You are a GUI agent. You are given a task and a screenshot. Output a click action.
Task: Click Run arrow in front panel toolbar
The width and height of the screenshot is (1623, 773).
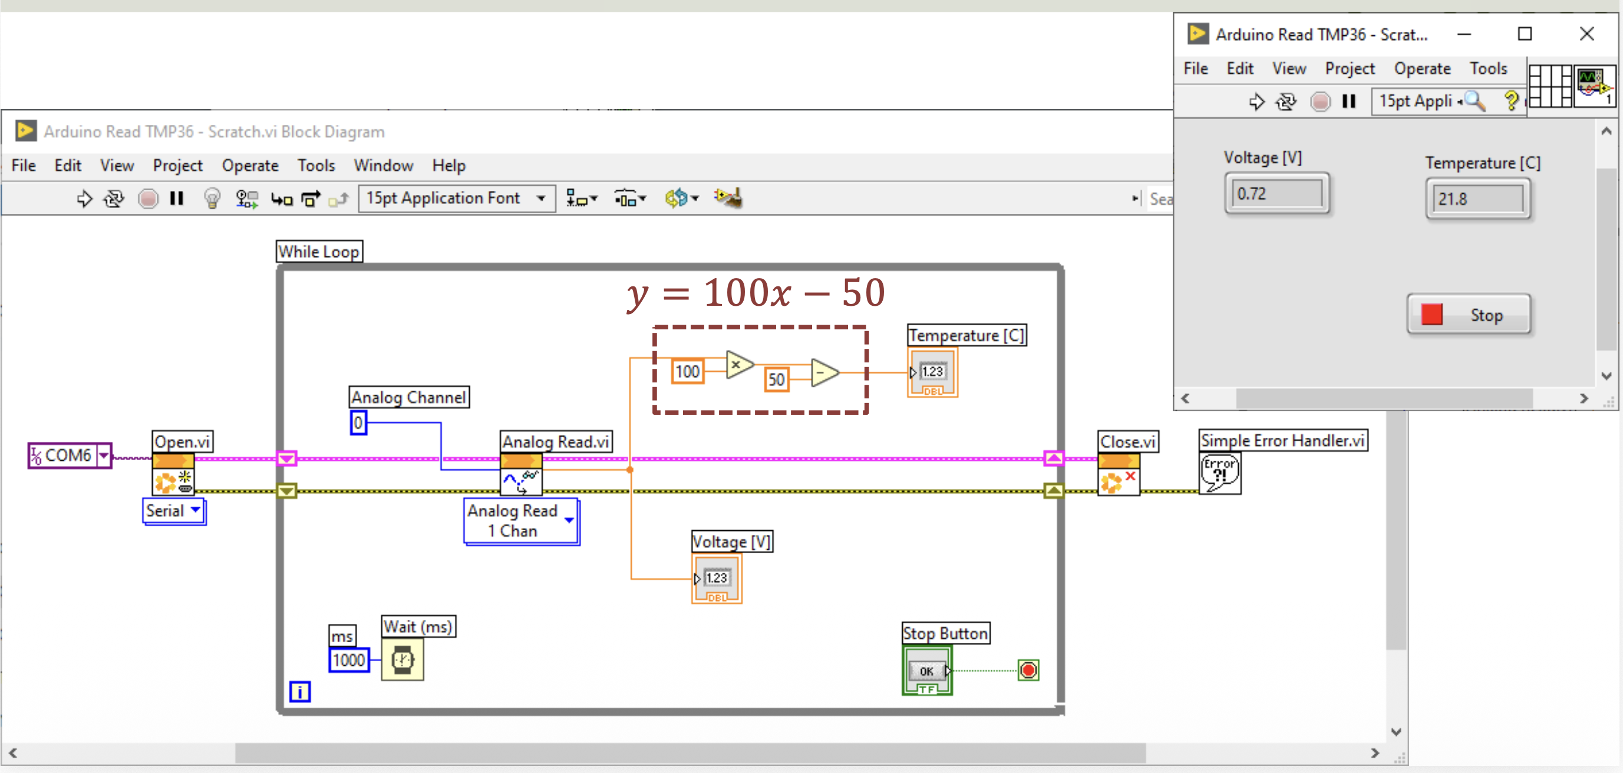coord(1256,101)
